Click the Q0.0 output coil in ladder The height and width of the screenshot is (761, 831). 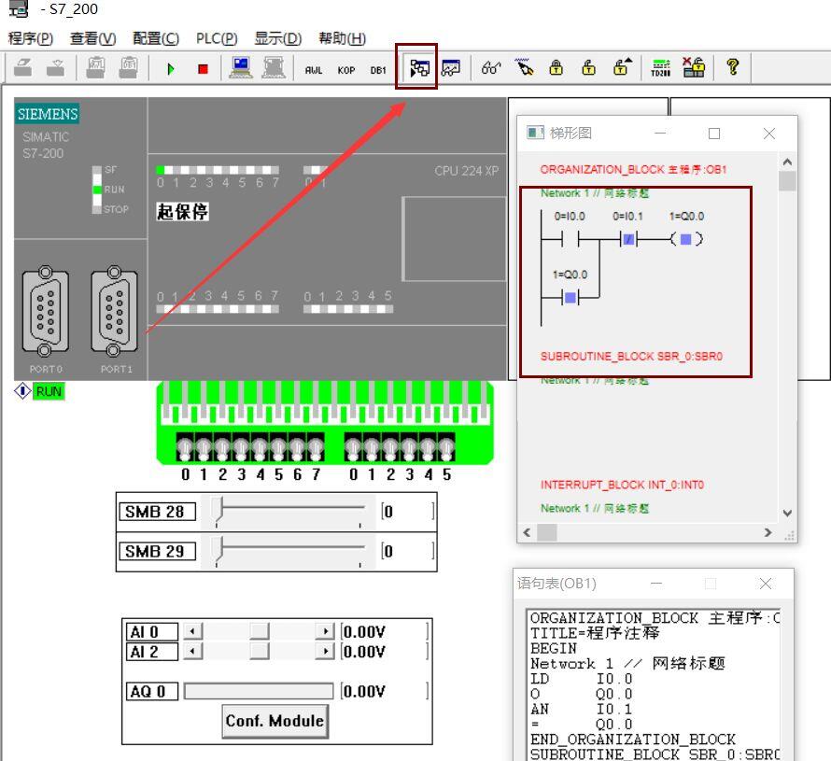(685, 239)
